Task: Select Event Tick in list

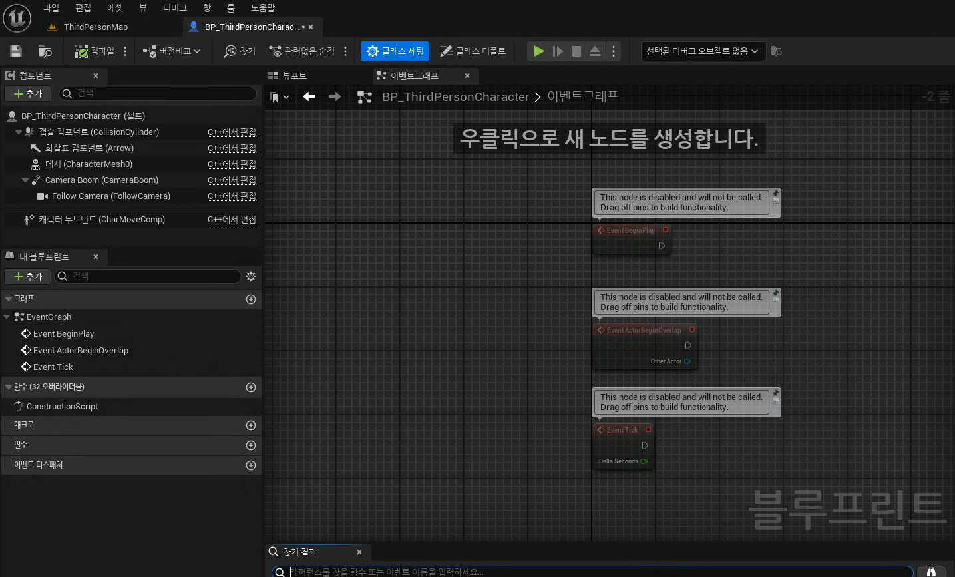Action: (x=53, y=367)
